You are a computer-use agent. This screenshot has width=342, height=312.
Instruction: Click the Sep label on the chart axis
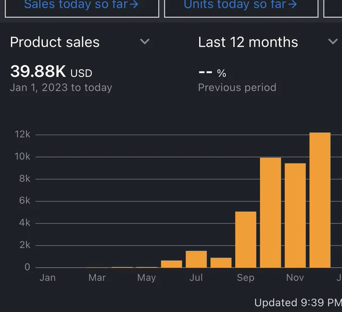pyautogui.click(x=245, y=278)
